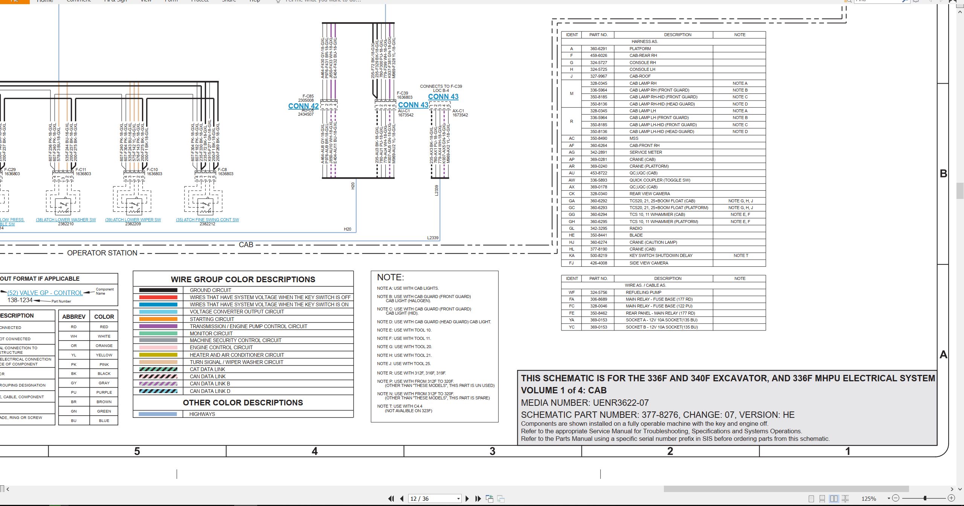Open the CONN 42 link
This screenshot has height=506, width=964.
303,106
